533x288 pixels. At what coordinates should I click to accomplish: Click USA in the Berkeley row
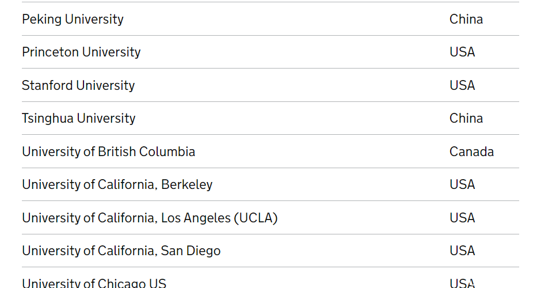pyautogui.click(x=462, y=185)
